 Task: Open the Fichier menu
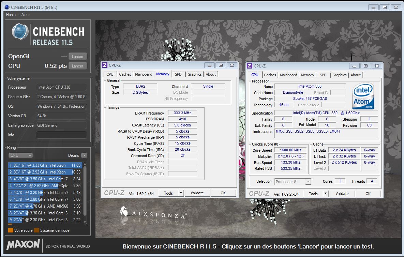click(11, 15)
